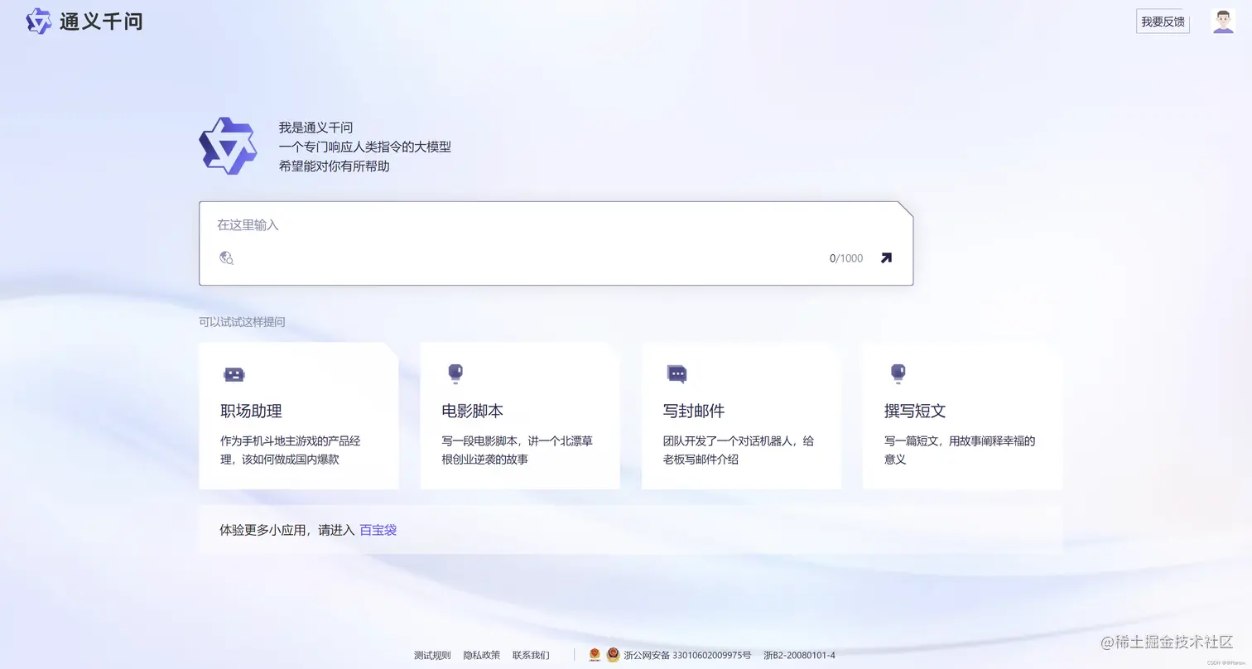Click the 浙B2-20080101-4 license link
Viewport: 1252px width, 669px height.
coord(799,655)
